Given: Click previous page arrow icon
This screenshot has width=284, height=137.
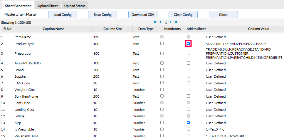Looking at the screenshot, I should pyautogui.click(x=160, y=22).
